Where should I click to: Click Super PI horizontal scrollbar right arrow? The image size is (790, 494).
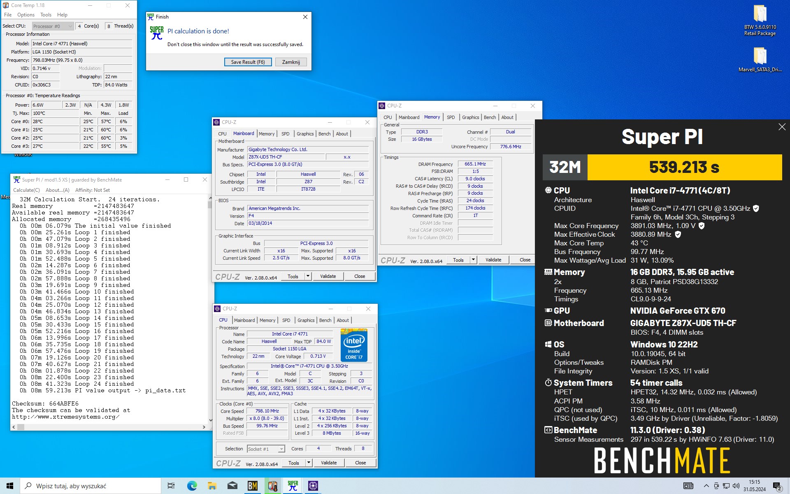(x=204, y=427)
